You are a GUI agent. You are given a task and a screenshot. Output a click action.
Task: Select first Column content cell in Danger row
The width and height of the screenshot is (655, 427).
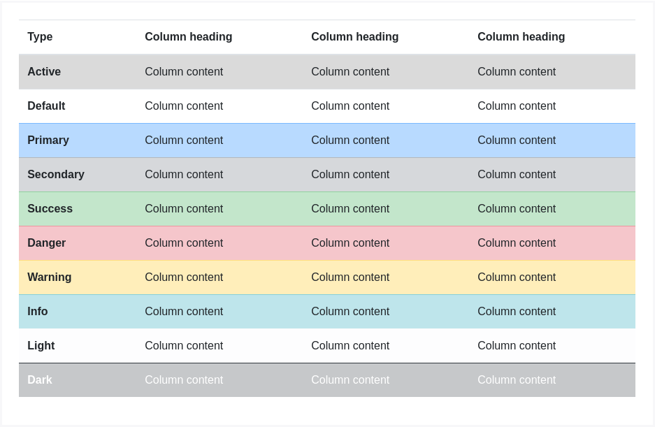pyautogui.click(x=184, y=243)
